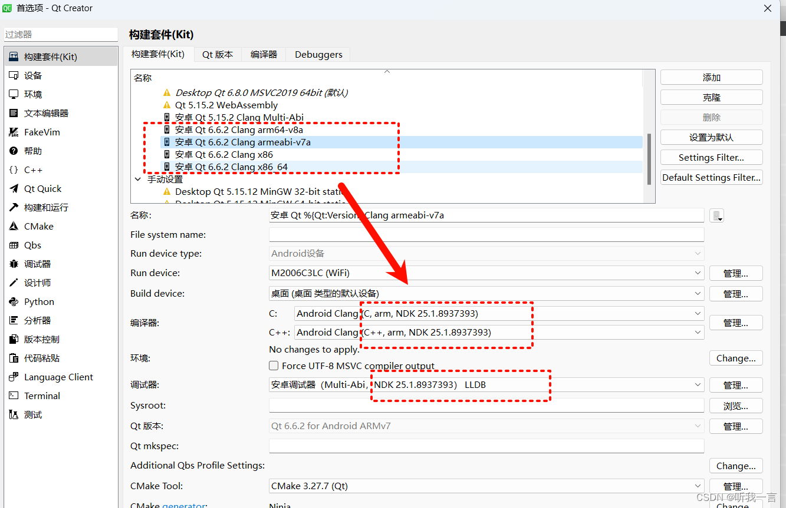786x508 pixels.
Task: Open the CMake settings category
Action: tap(61, 226)
